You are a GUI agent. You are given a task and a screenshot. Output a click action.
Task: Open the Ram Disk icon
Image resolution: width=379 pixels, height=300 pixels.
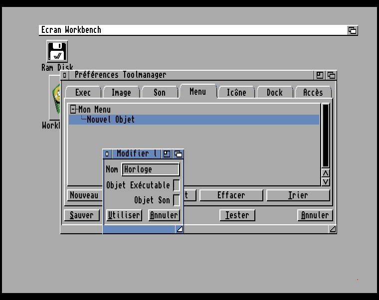[57, 52]
